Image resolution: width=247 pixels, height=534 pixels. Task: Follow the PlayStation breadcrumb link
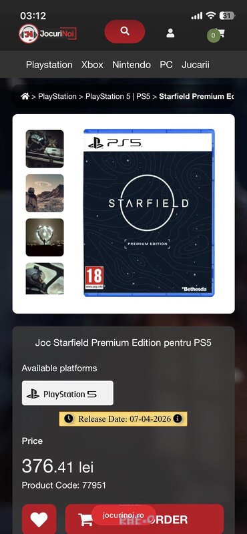click(57, 96)
